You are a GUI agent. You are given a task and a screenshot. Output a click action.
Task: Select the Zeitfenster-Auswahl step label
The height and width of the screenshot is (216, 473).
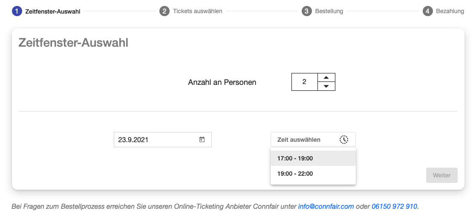(53, 11)
